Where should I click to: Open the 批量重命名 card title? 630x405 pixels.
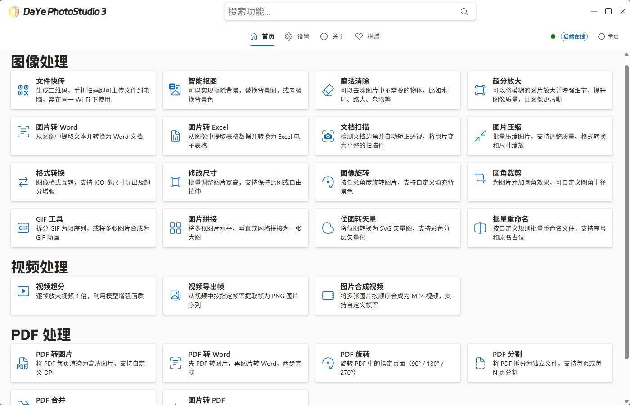coord(510,219)
